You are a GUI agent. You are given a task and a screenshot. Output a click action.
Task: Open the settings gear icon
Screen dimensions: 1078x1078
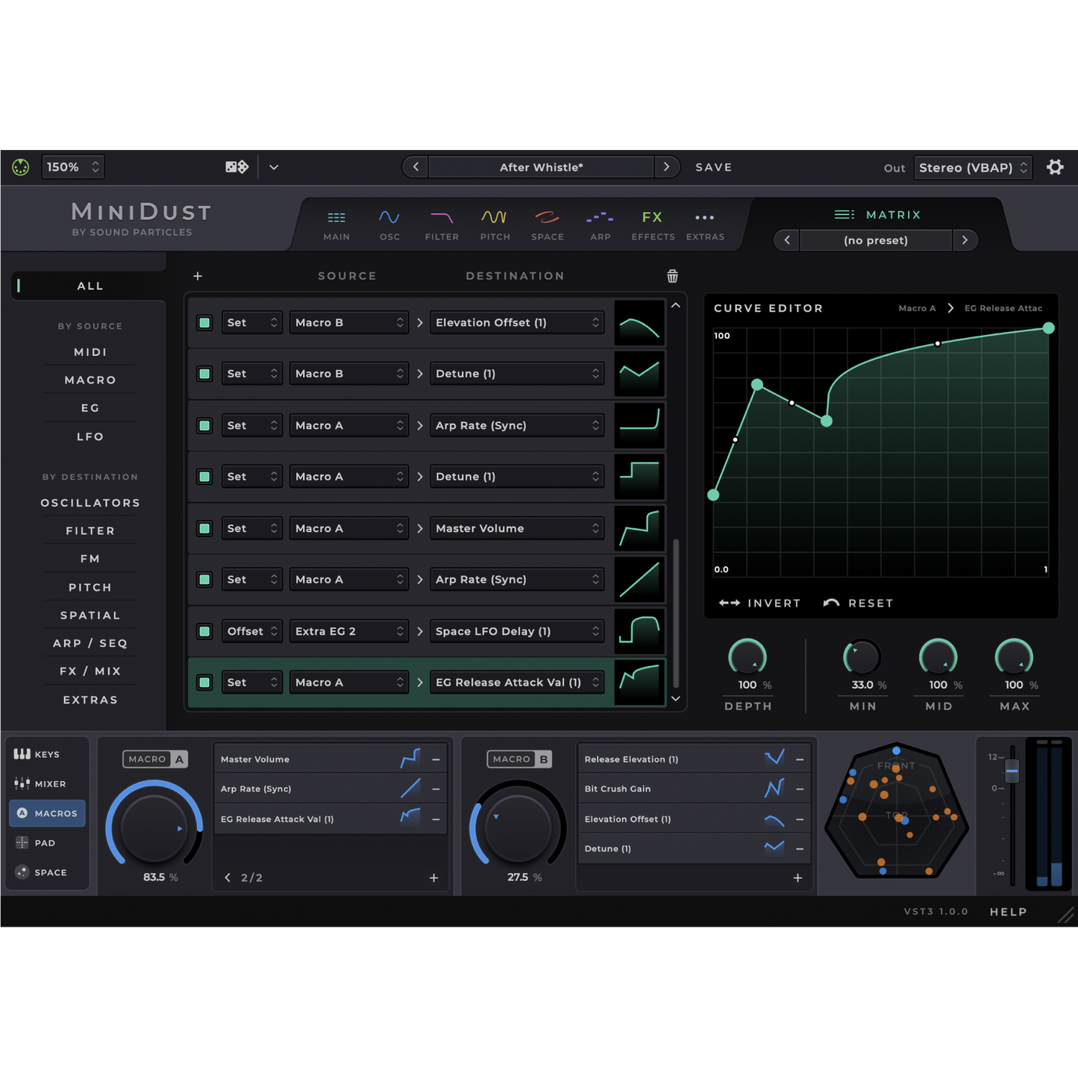tap(1055, 167)
